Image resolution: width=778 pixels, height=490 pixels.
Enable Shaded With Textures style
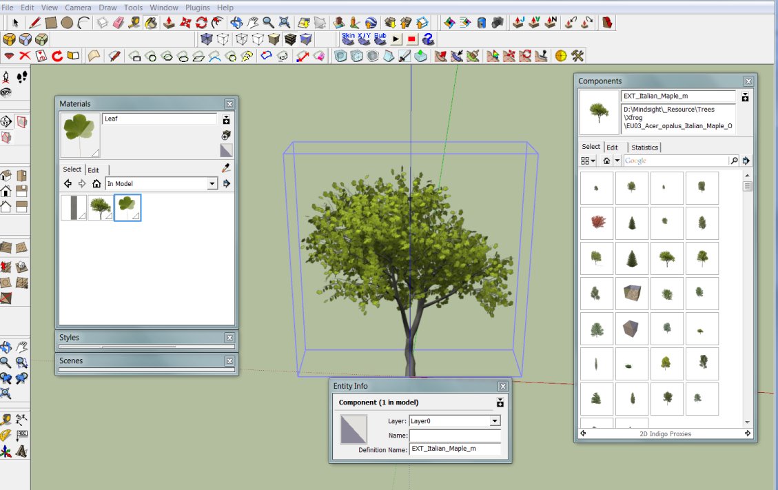(290, 39)
